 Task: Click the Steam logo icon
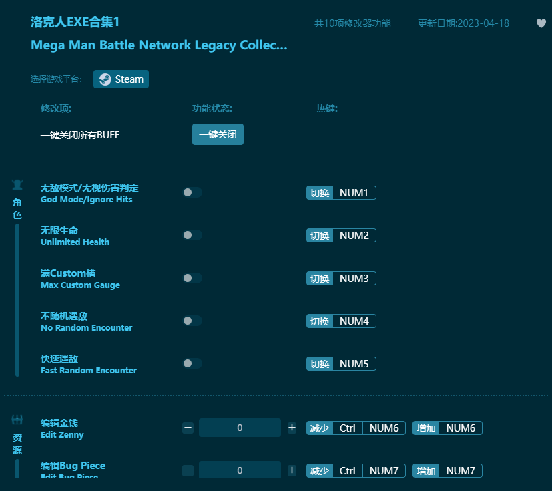pos(105,79)
